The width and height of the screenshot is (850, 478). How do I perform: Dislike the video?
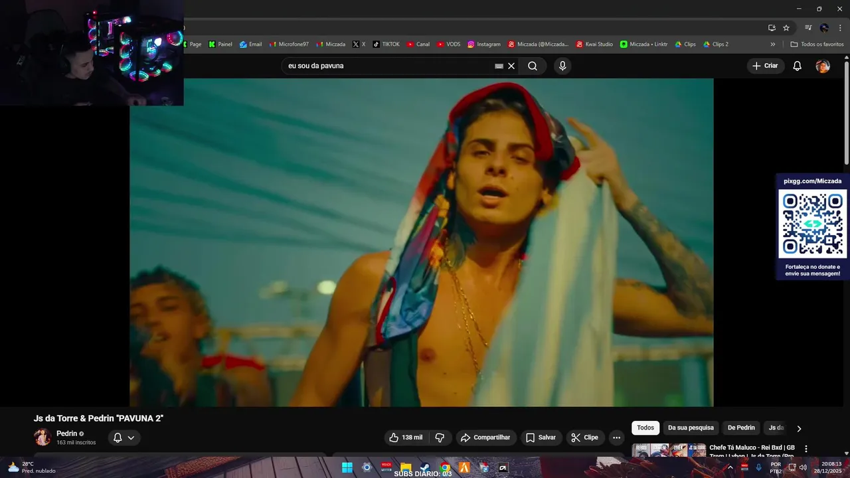click(x=440, y=438)
